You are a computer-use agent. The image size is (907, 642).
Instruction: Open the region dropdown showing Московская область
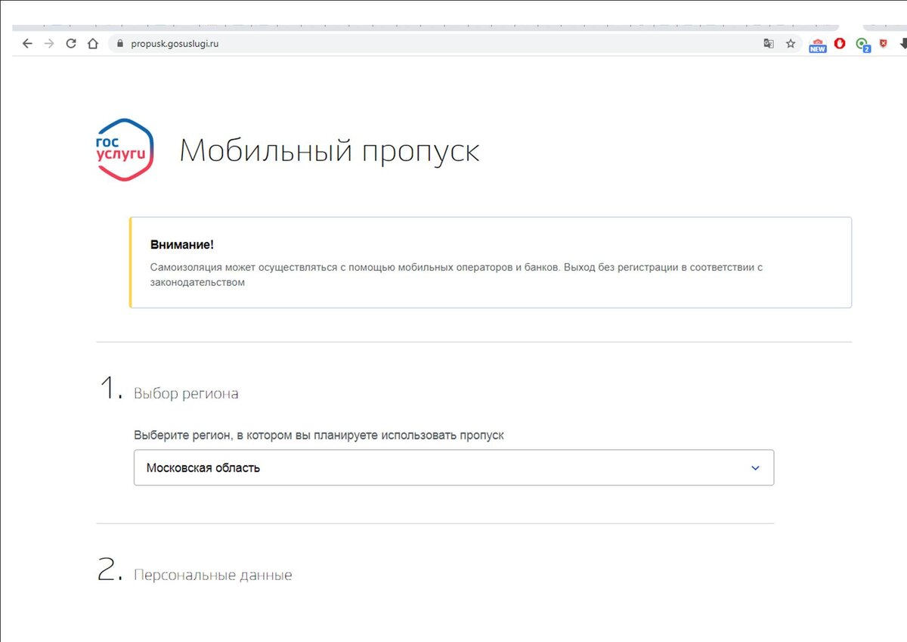click(453, 467)
